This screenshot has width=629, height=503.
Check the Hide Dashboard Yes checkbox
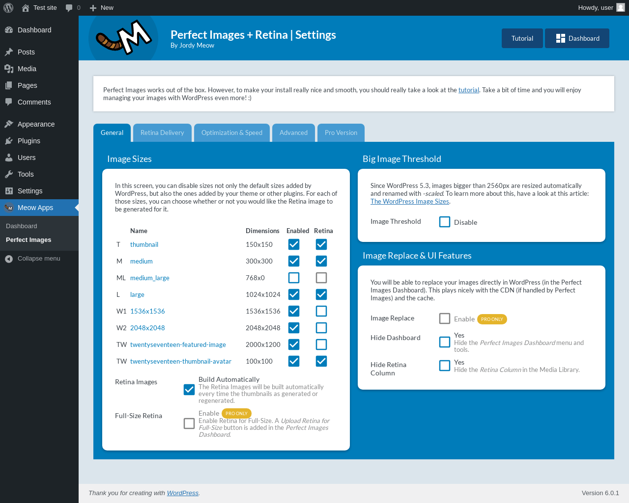coord(445,342)
